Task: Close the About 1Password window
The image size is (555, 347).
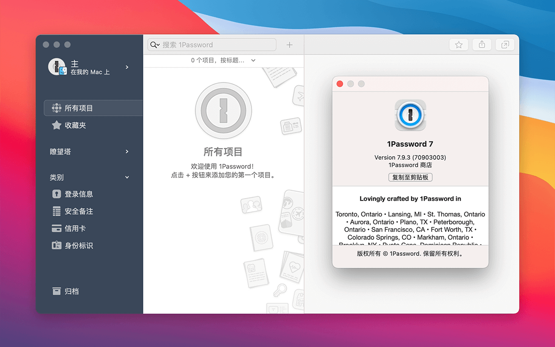Action: [339, 84]
